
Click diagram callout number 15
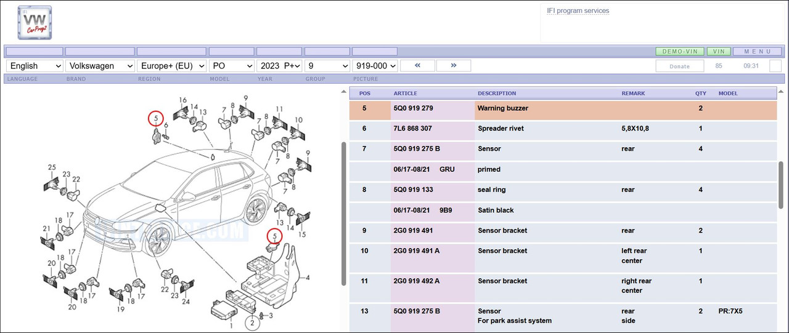pyautogui.click(x=301, y=235)
